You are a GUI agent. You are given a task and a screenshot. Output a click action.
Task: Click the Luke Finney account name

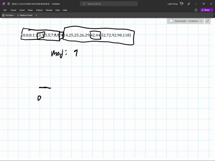click(172, 4)
